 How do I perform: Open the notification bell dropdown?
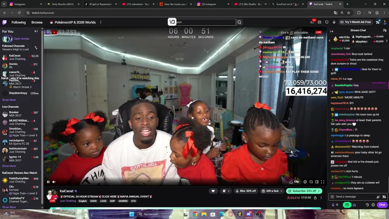pyautogui.click(x=226, y=191)
